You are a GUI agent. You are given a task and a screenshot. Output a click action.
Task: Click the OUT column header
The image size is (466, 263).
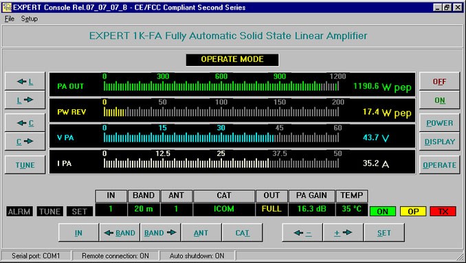tap(271, 196)
